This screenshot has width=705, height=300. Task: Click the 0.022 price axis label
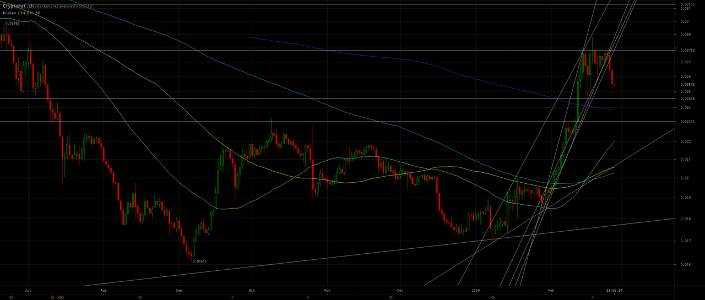[x=685, y=141]
